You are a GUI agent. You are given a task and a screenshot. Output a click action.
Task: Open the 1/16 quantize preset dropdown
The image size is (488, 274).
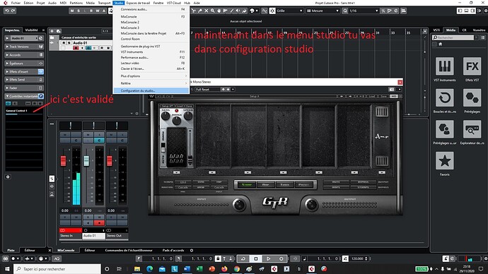(x=364, y=11)
